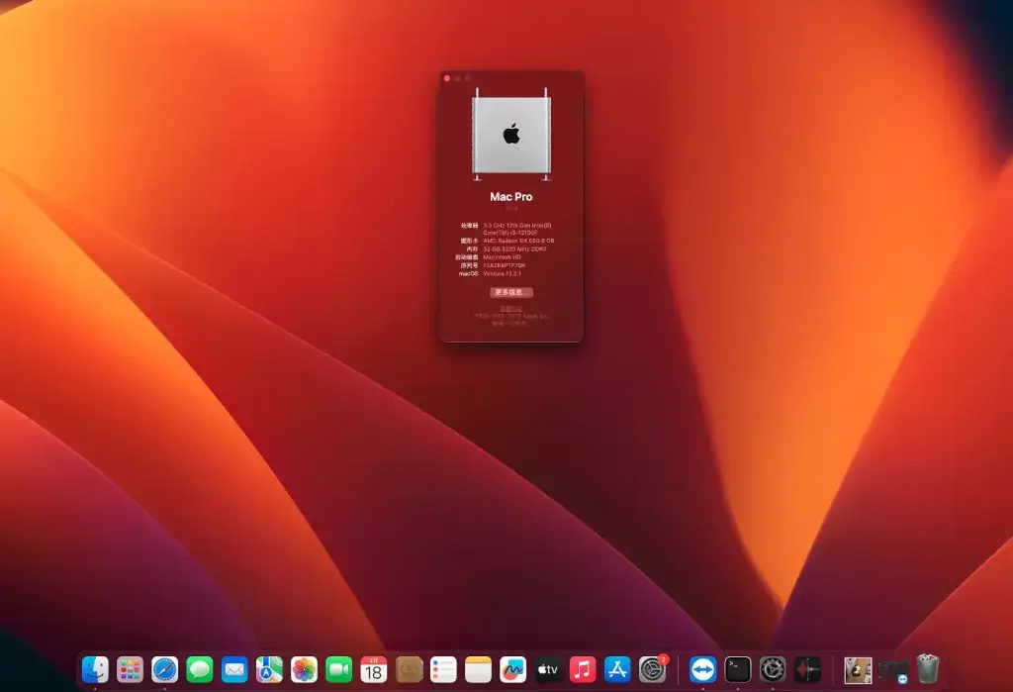
Task: Close the About This Mac window
Action: click(x=447, y=78)
